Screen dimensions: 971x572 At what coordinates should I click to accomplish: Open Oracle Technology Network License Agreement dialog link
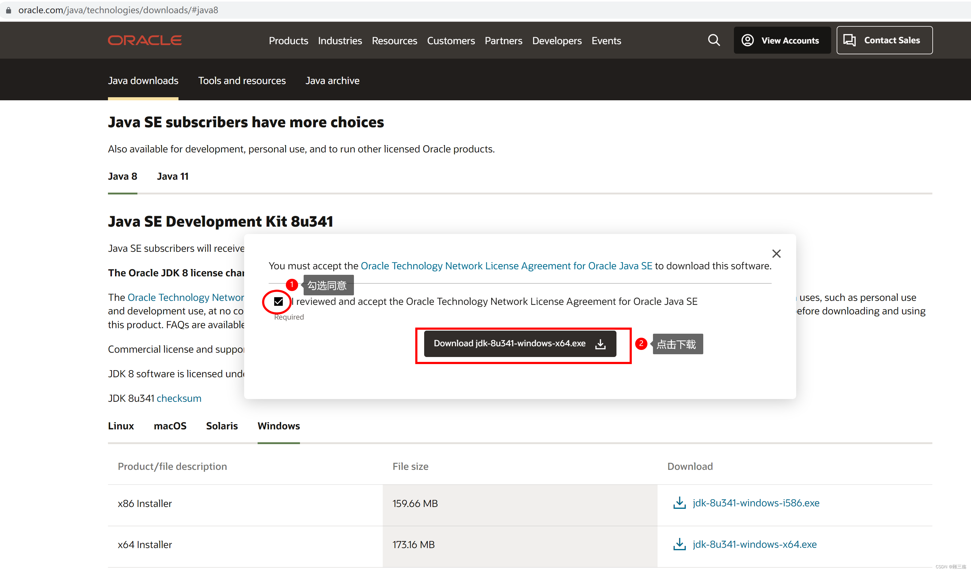coord(506,266)
